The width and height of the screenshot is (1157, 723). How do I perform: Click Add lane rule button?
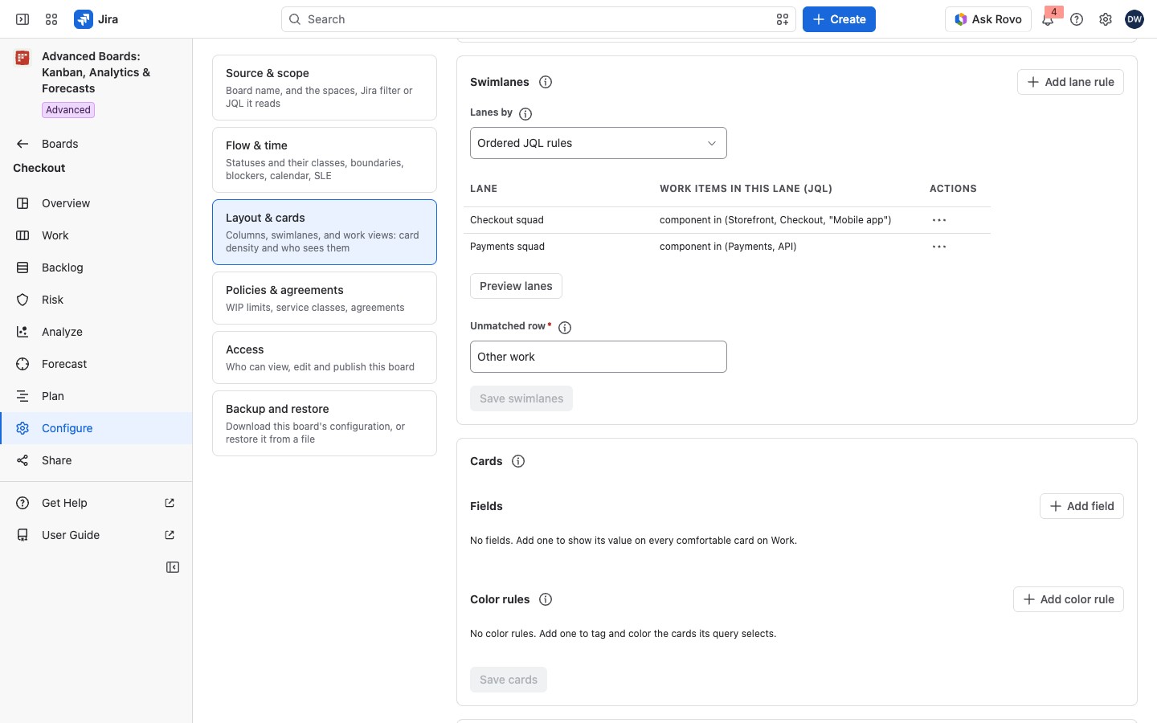pos(1070,82)
